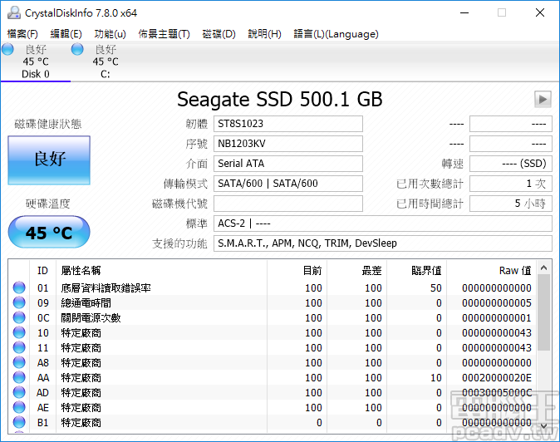Click the ACS-2 standard field
Viewport: 560px width, 442px height.
(383, 223)
